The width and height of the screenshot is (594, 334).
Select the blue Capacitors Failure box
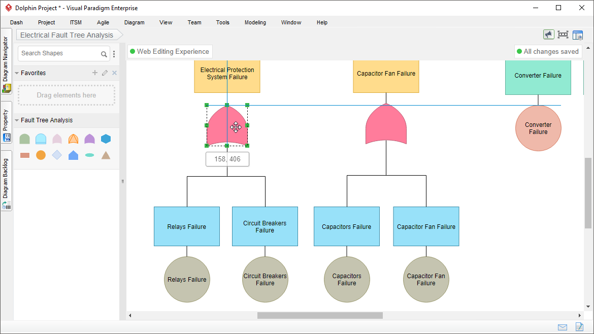pyautogui.click(x=347, y=226)
